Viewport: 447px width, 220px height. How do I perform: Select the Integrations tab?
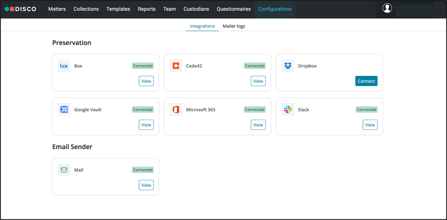[x=202, y=26]
